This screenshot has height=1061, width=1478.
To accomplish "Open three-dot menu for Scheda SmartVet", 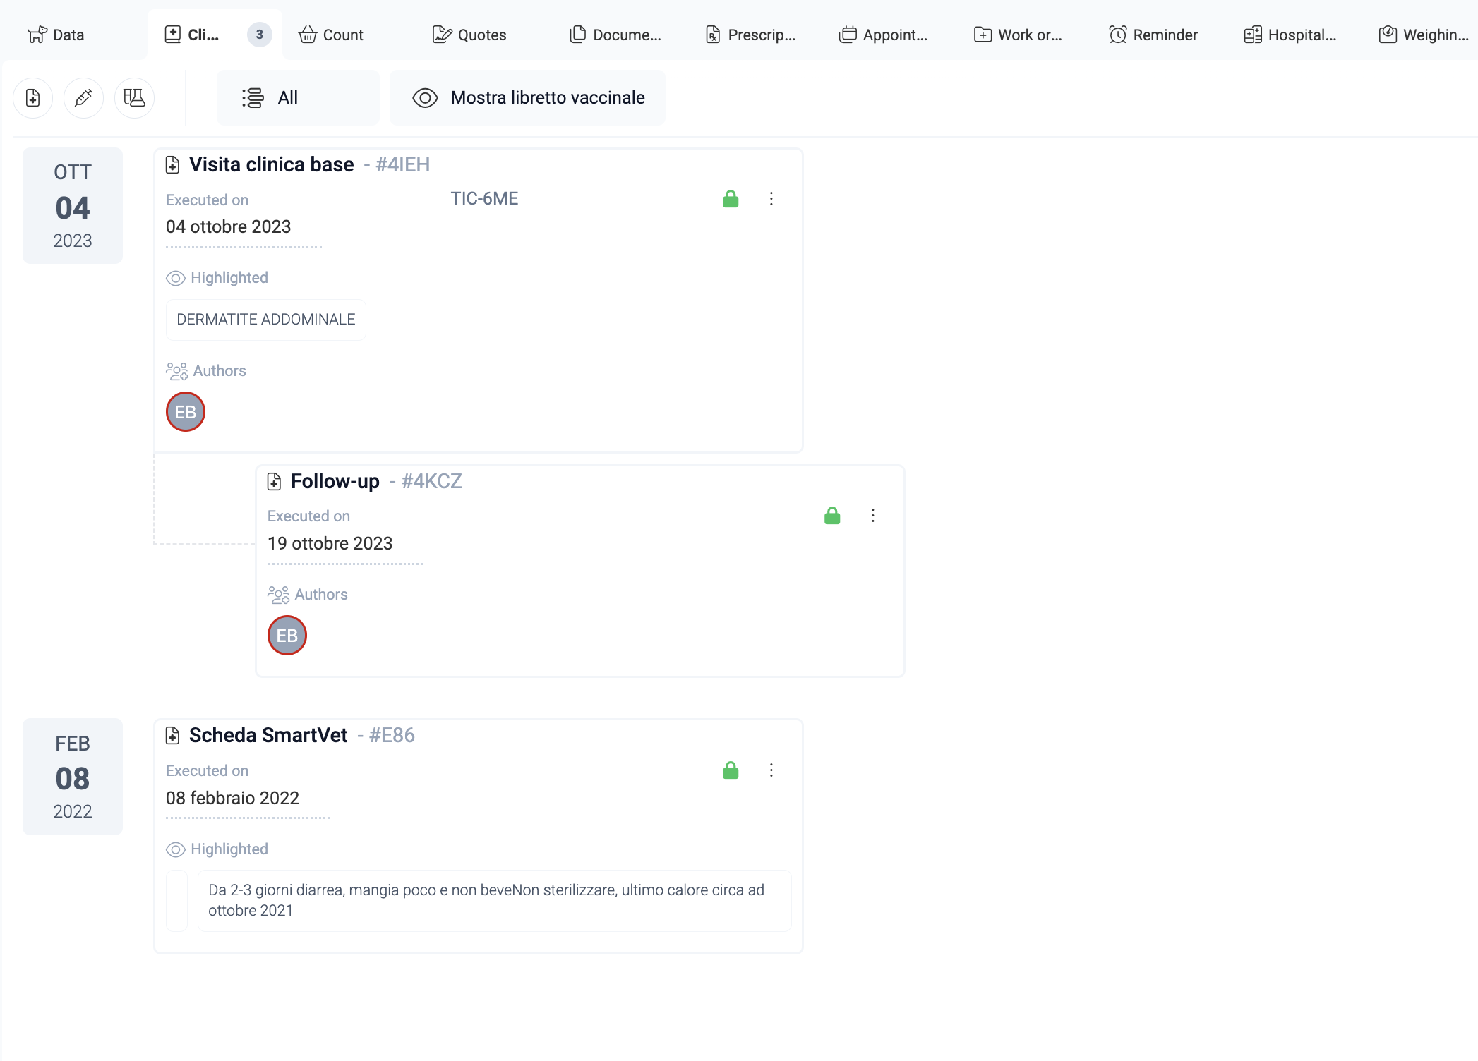I will tap(771, 770).
